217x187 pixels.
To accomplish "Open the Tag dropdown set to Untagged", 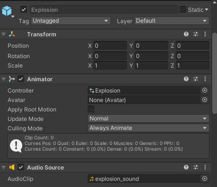I will click(71, 21).
